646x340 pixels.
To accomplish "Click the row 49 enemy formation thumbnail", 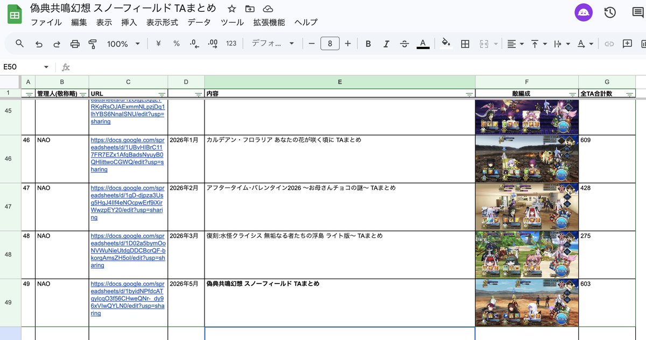I will pyautogui.click(x=526, y=303).
